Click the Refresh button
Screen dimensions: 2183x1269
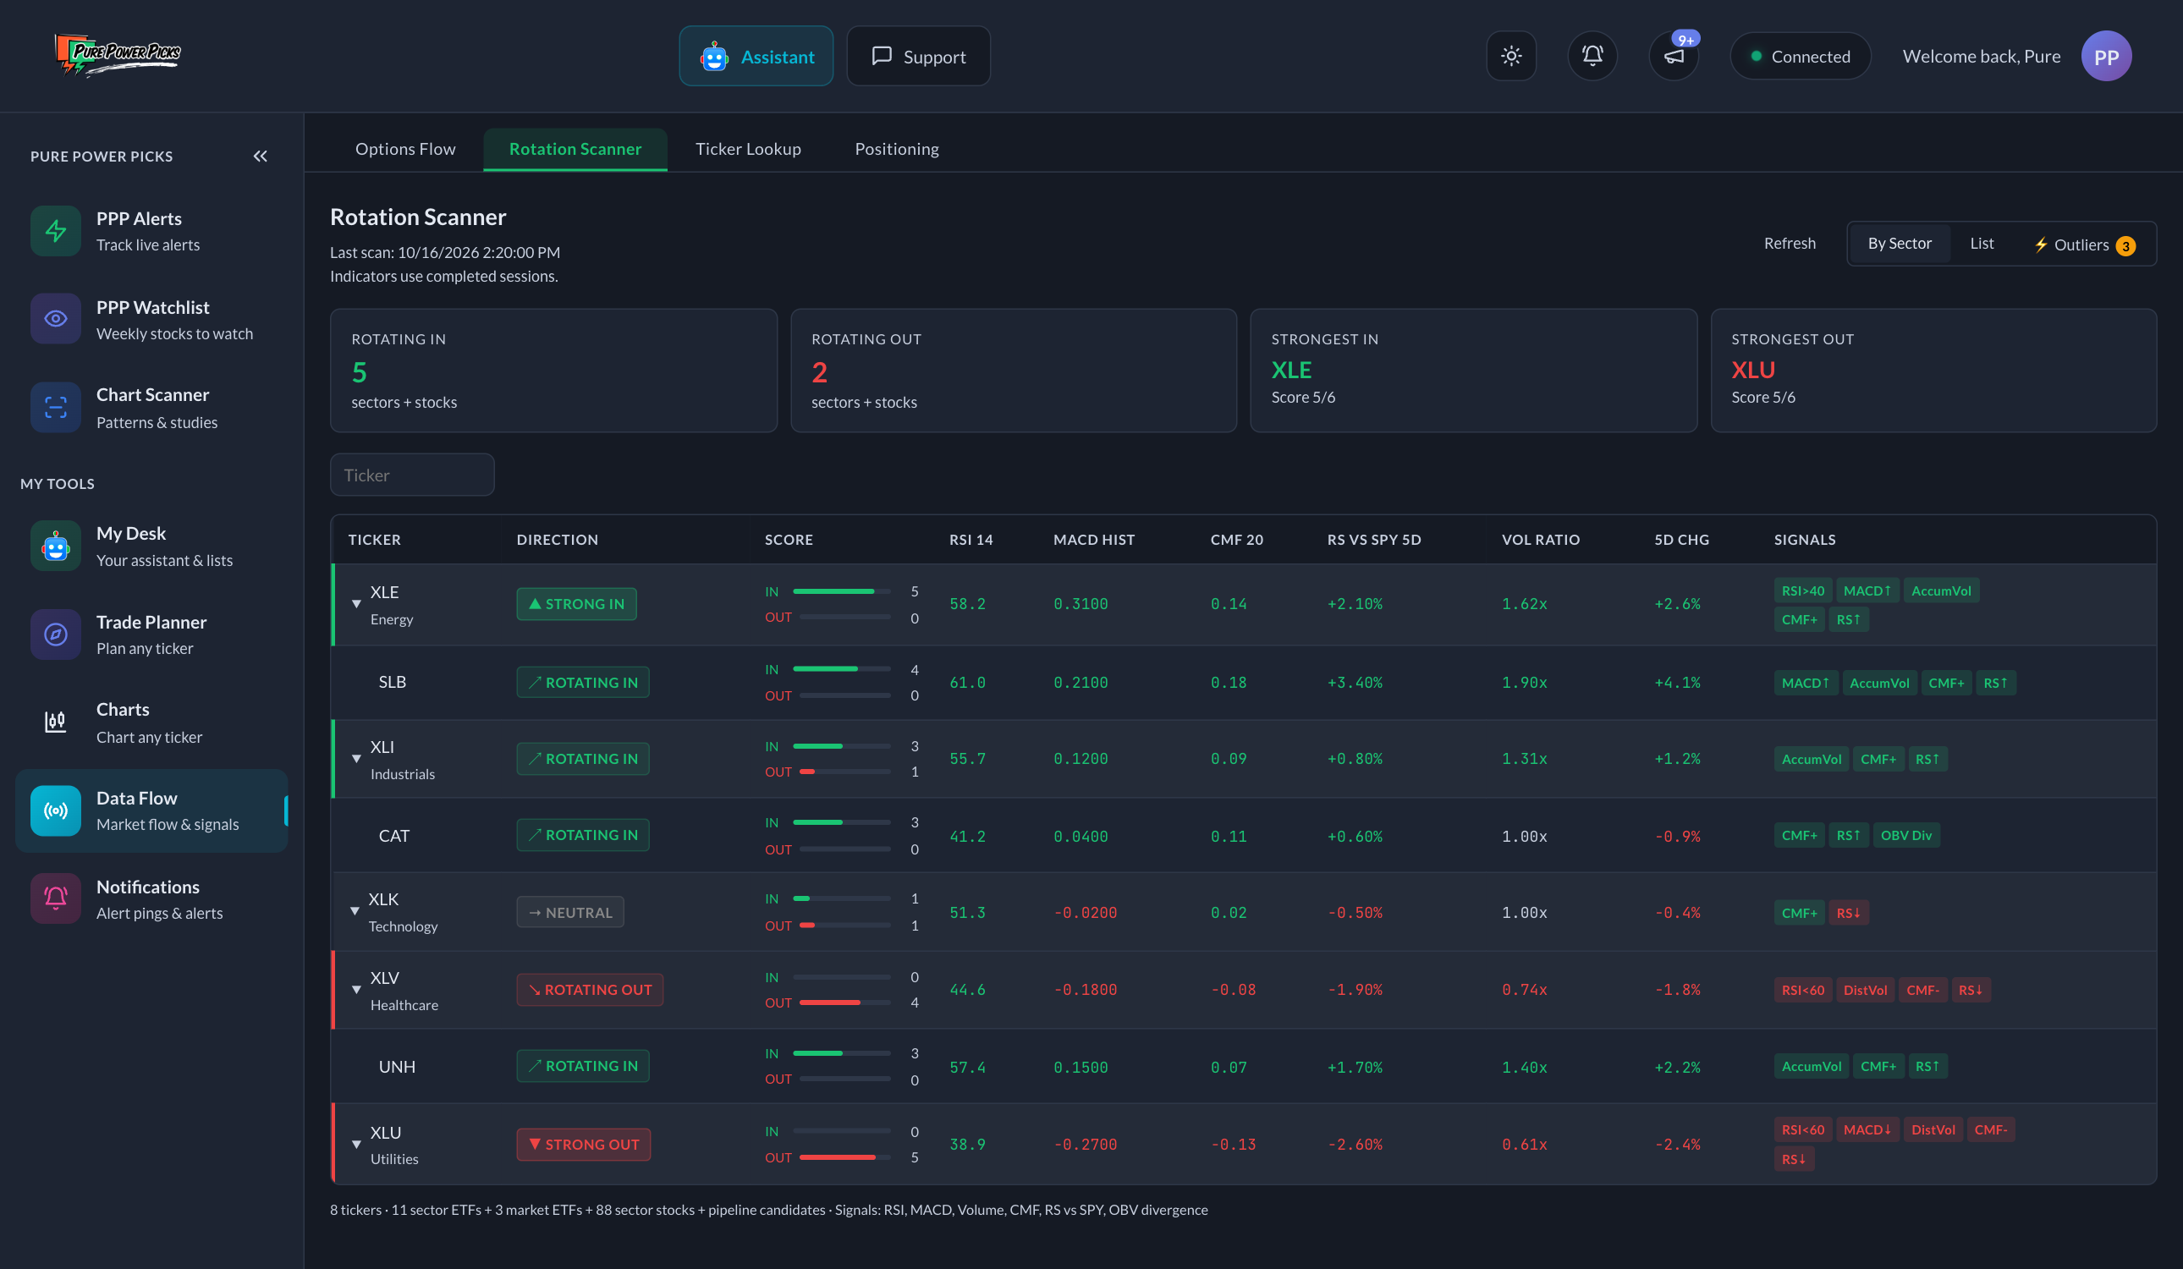click(1789, 244)
